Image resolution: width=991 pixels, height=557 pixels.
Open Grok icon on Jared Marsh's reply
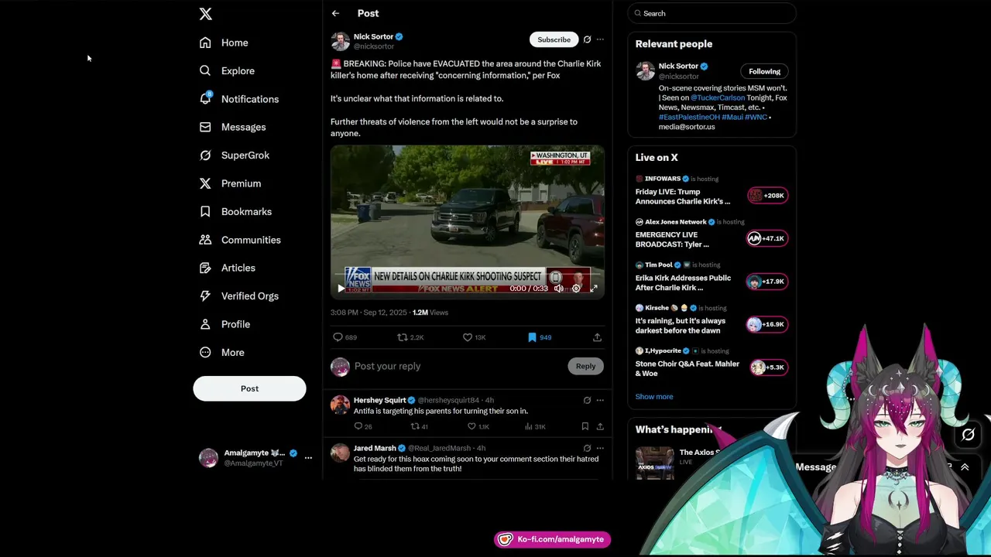click(x=587, y=448)
